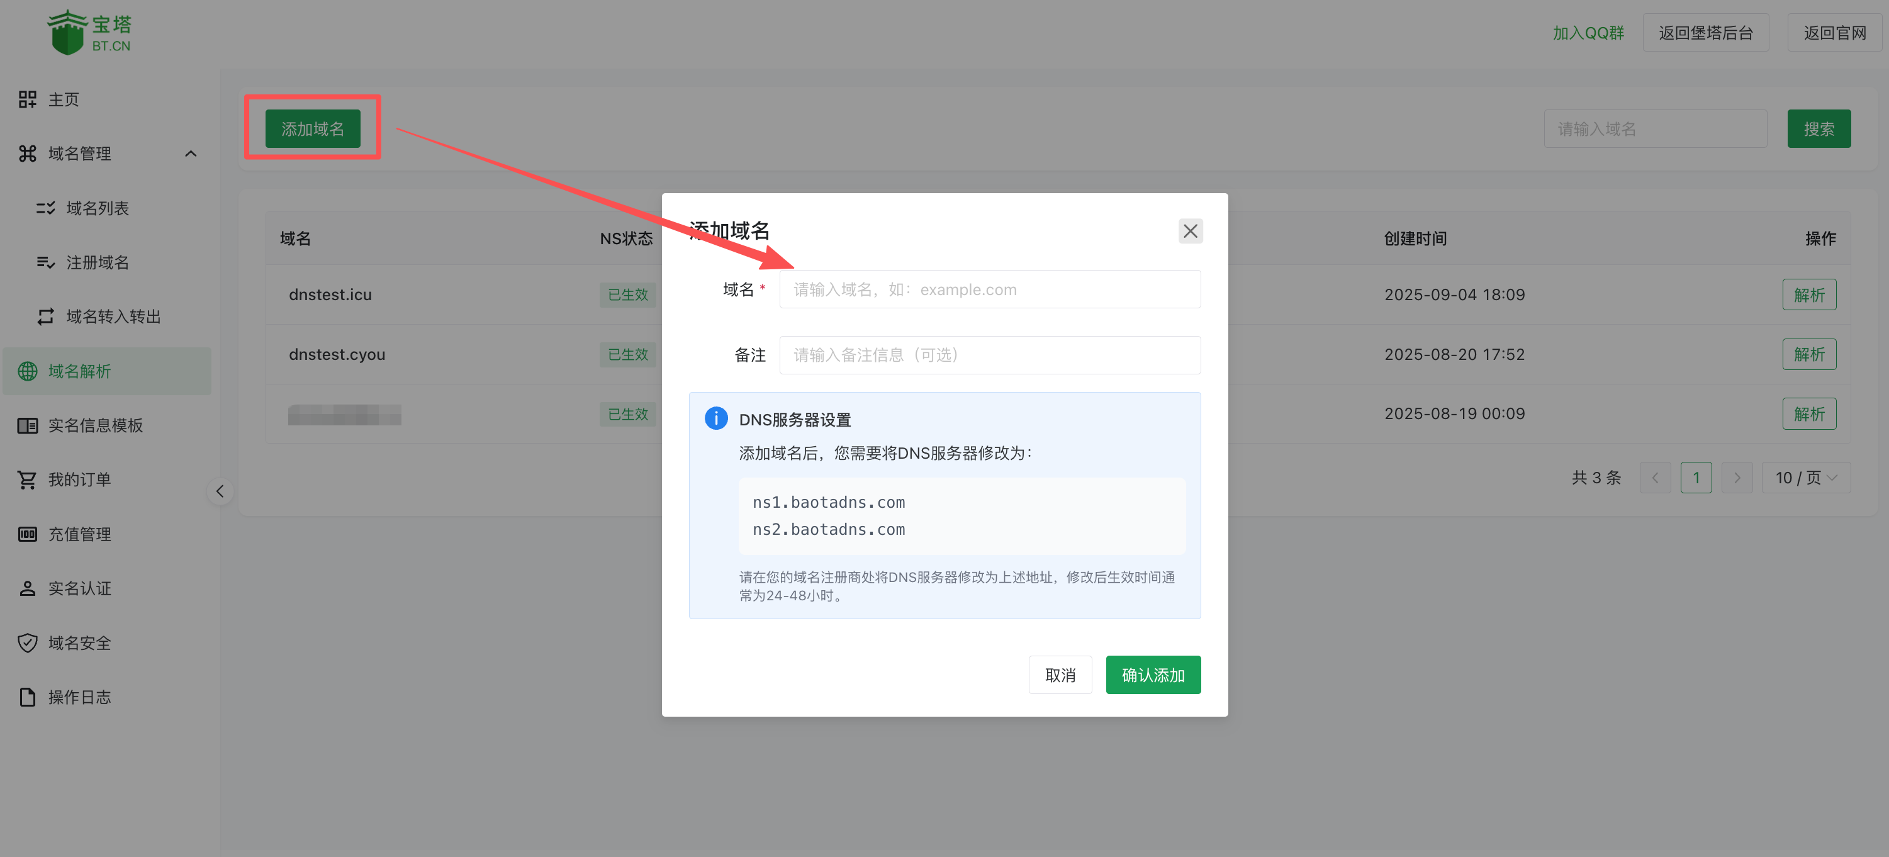Screen dimensions: 1889x857
Task: Click the 域名转入转出 transfer icon
Action: (45, 316)
